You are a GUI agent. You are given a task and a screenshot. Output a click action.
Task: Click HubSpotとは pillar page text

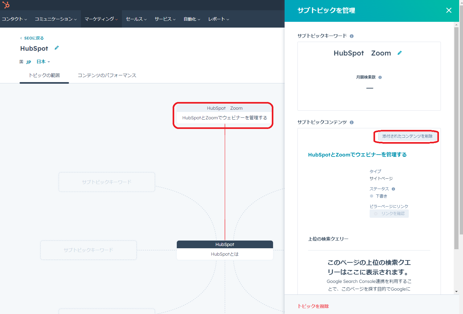coord(225,254)
